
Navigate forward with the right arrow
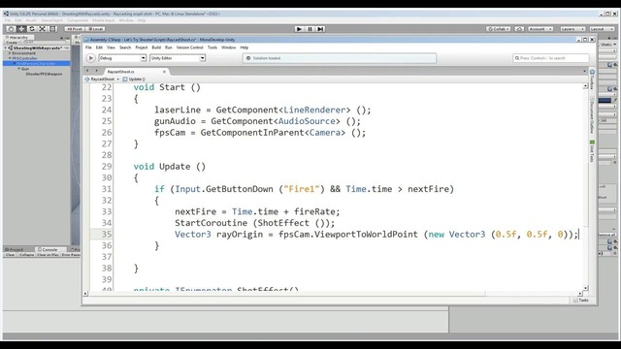click(x=96, y=71)
